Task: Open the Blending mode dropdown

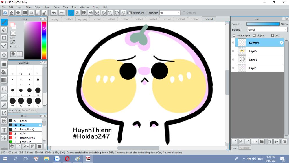Action: point(267,29)
